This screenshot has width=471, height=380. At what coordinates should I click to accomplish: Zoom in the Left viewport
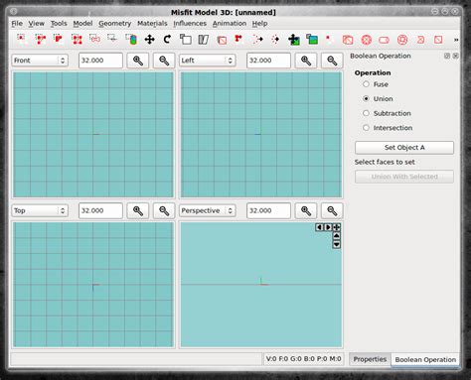coord(306,61)
